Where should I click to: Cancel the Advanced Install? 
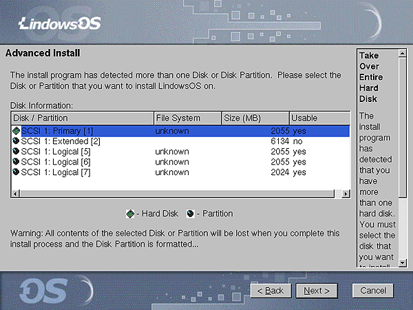click(x=373, y=291)
